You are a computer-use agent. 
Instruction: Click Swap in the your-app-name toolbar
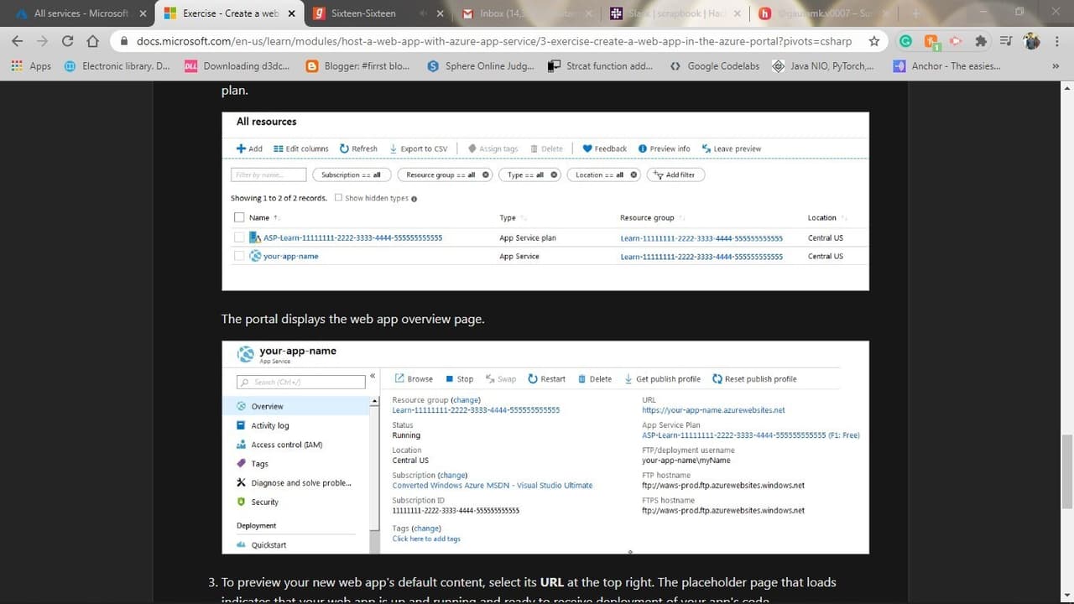coord(501,379)
